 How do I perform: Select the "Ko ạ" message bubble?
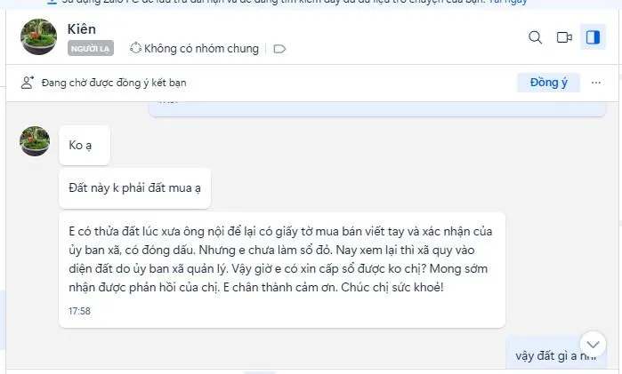(85, 145)
